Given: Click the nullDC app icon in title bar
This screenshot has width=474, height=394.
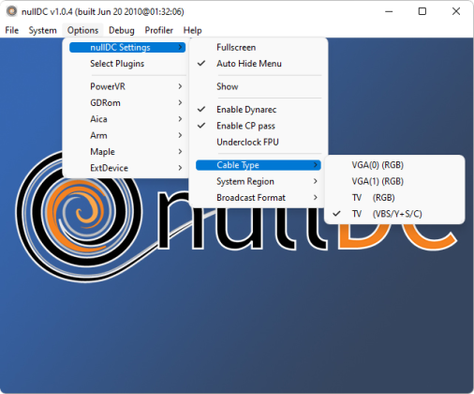Looking at the screenshot, I should 12,11.
